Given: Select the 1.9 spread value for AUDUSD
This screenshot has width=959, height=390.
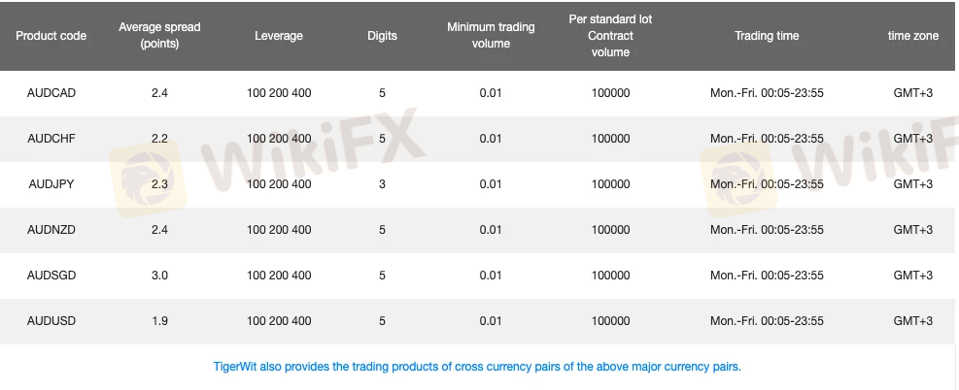Looking at the screenshot, I should pyautogui.click(x=159, y=321).
